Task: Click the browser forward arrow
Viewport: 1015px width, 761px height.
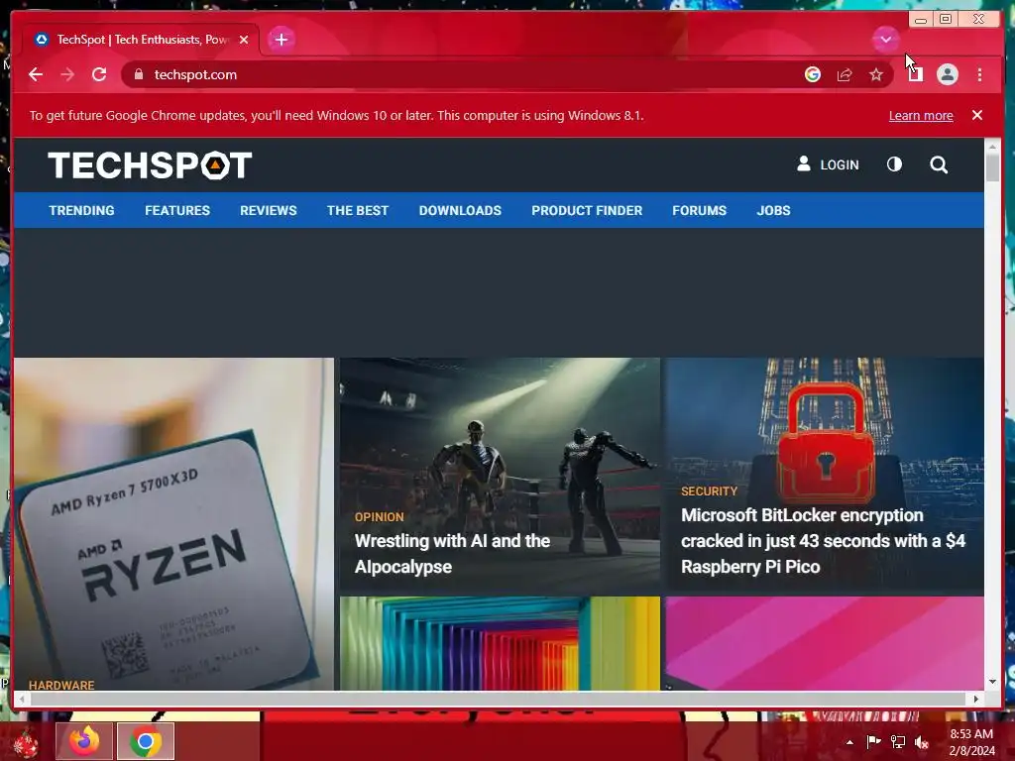Action: (67, 74)
